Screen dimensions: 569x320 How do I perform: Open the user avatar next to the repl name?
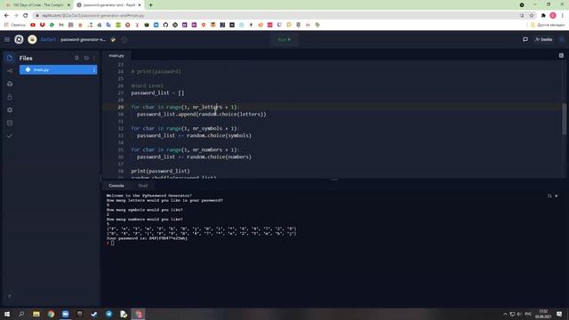32,39
